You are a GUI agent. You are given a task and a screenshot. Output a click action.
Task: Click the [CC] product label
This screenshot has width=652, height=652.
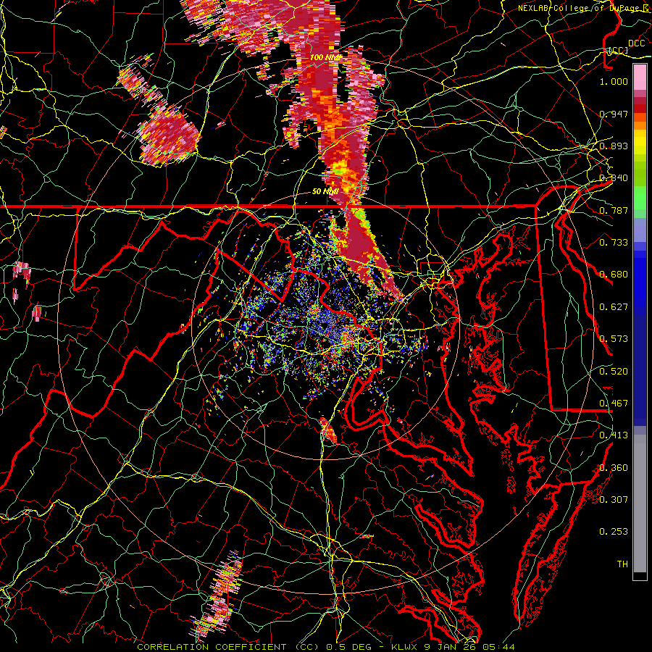click(x=619, y=50)
